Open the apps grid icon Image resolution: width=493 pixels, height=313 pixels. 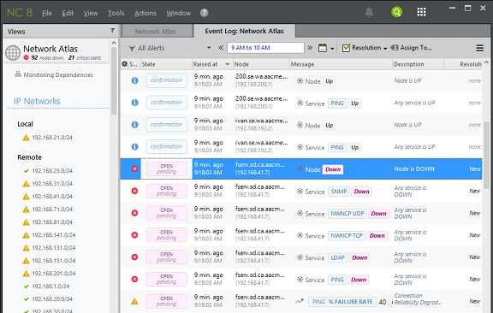[421, 12]
